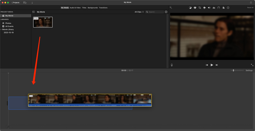Screen dimensions: 255x131
Task: Open the All Clips filter dropdown
Action: 139,12
